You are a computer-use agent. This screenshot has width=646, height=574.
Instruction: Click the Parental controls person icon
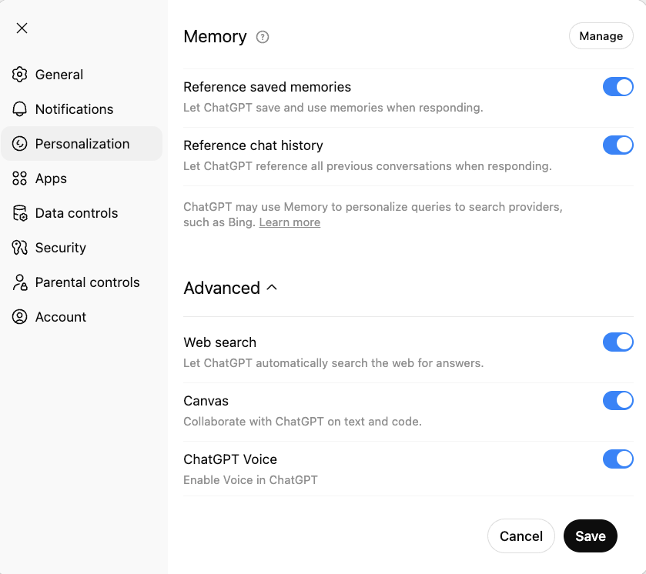coord(20,282)
